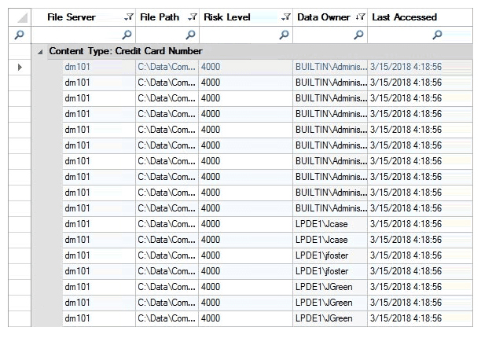Sort by the Risk Level column header
Viewport: 481px width, 338px height.
(227, 17)
